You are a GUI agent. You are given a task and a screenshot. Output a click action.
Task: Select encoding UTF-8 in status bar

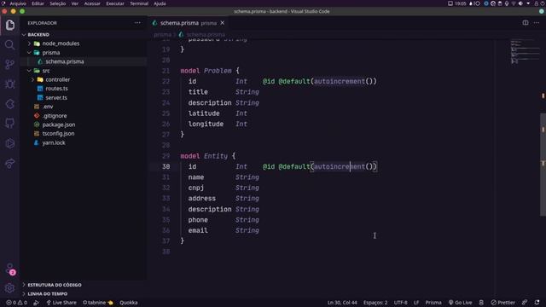[400, 303]
